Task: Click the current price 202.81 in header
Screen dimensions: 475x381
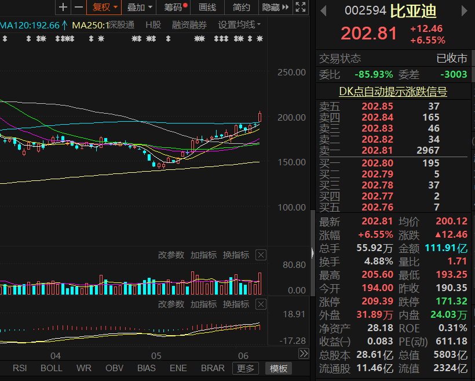Action: [x=368, y=34]
